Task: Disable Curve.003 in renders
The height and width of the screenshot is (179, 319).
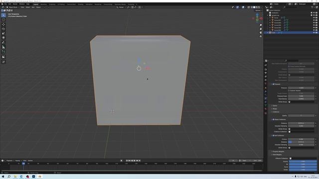Action: tap(317, 25)
